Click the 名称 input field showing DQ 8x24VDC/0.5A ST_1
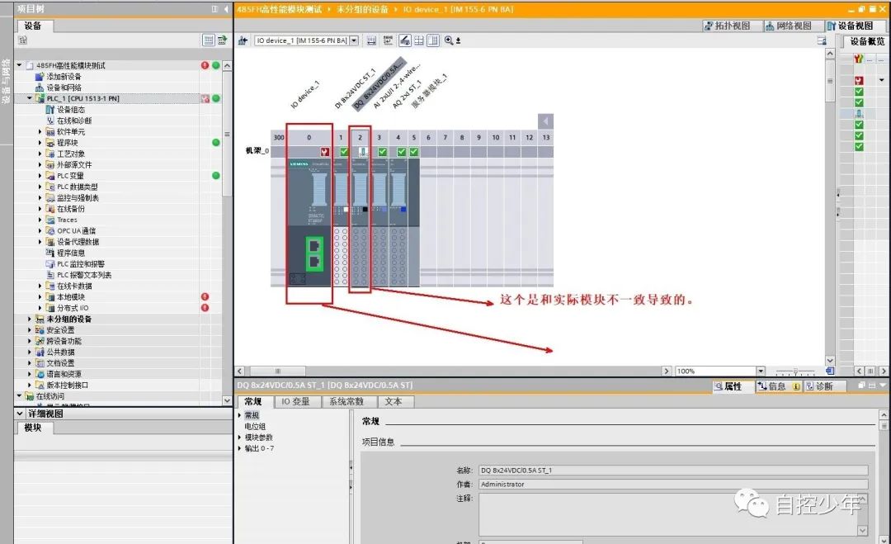Viewport: 891px width, 544px height. click(577, 471)
